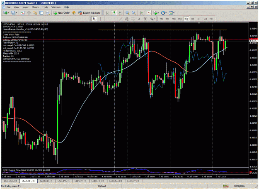Switch to the EURUSD,H1 chart tab
This screenshot has width=259, height=189.
pos(116,181)
